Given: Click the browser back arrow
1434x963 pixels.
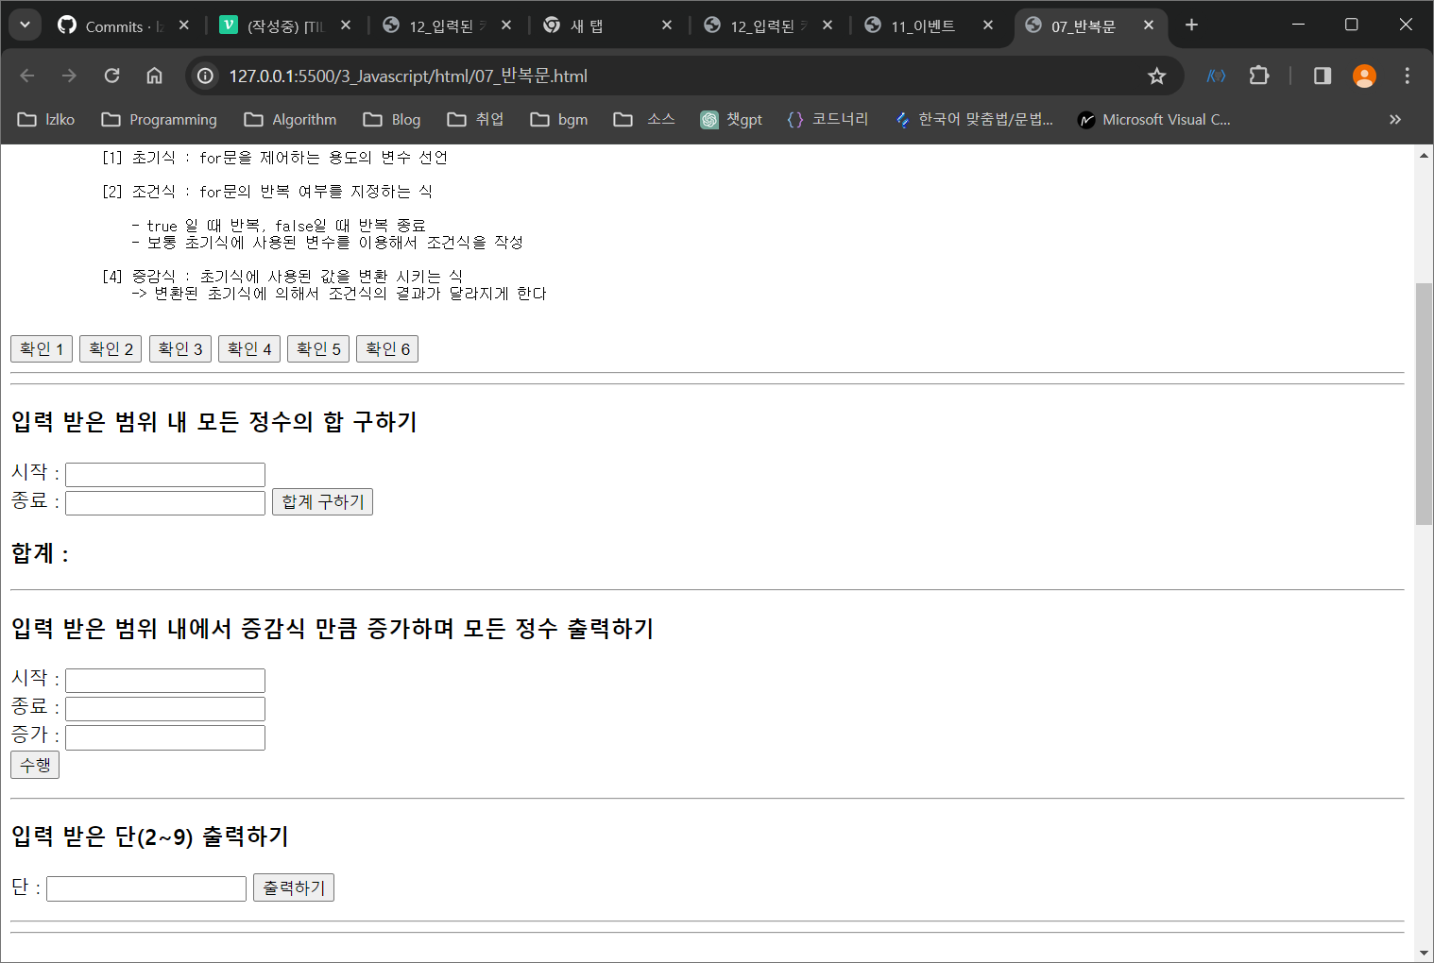Looking at the screenshot, I should click(x=26, y=76).
